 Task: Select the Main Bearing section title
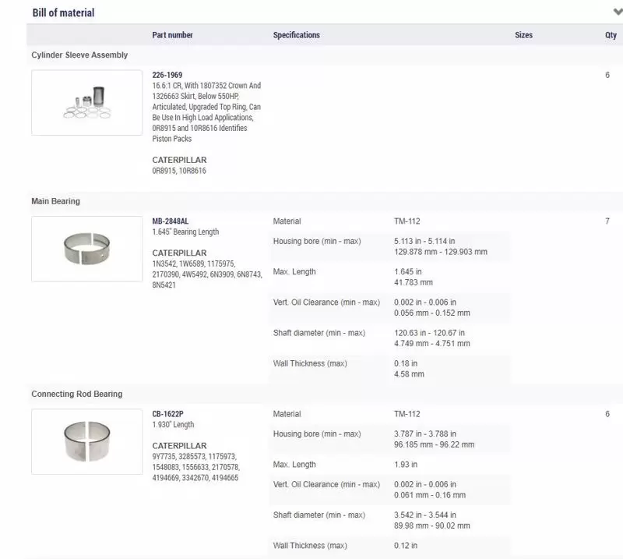click(x=55, y=201)
